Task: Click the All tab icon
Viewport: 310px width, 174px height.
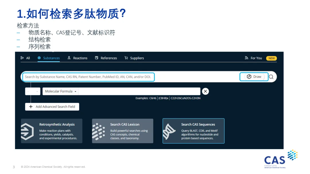Action: 22,58
